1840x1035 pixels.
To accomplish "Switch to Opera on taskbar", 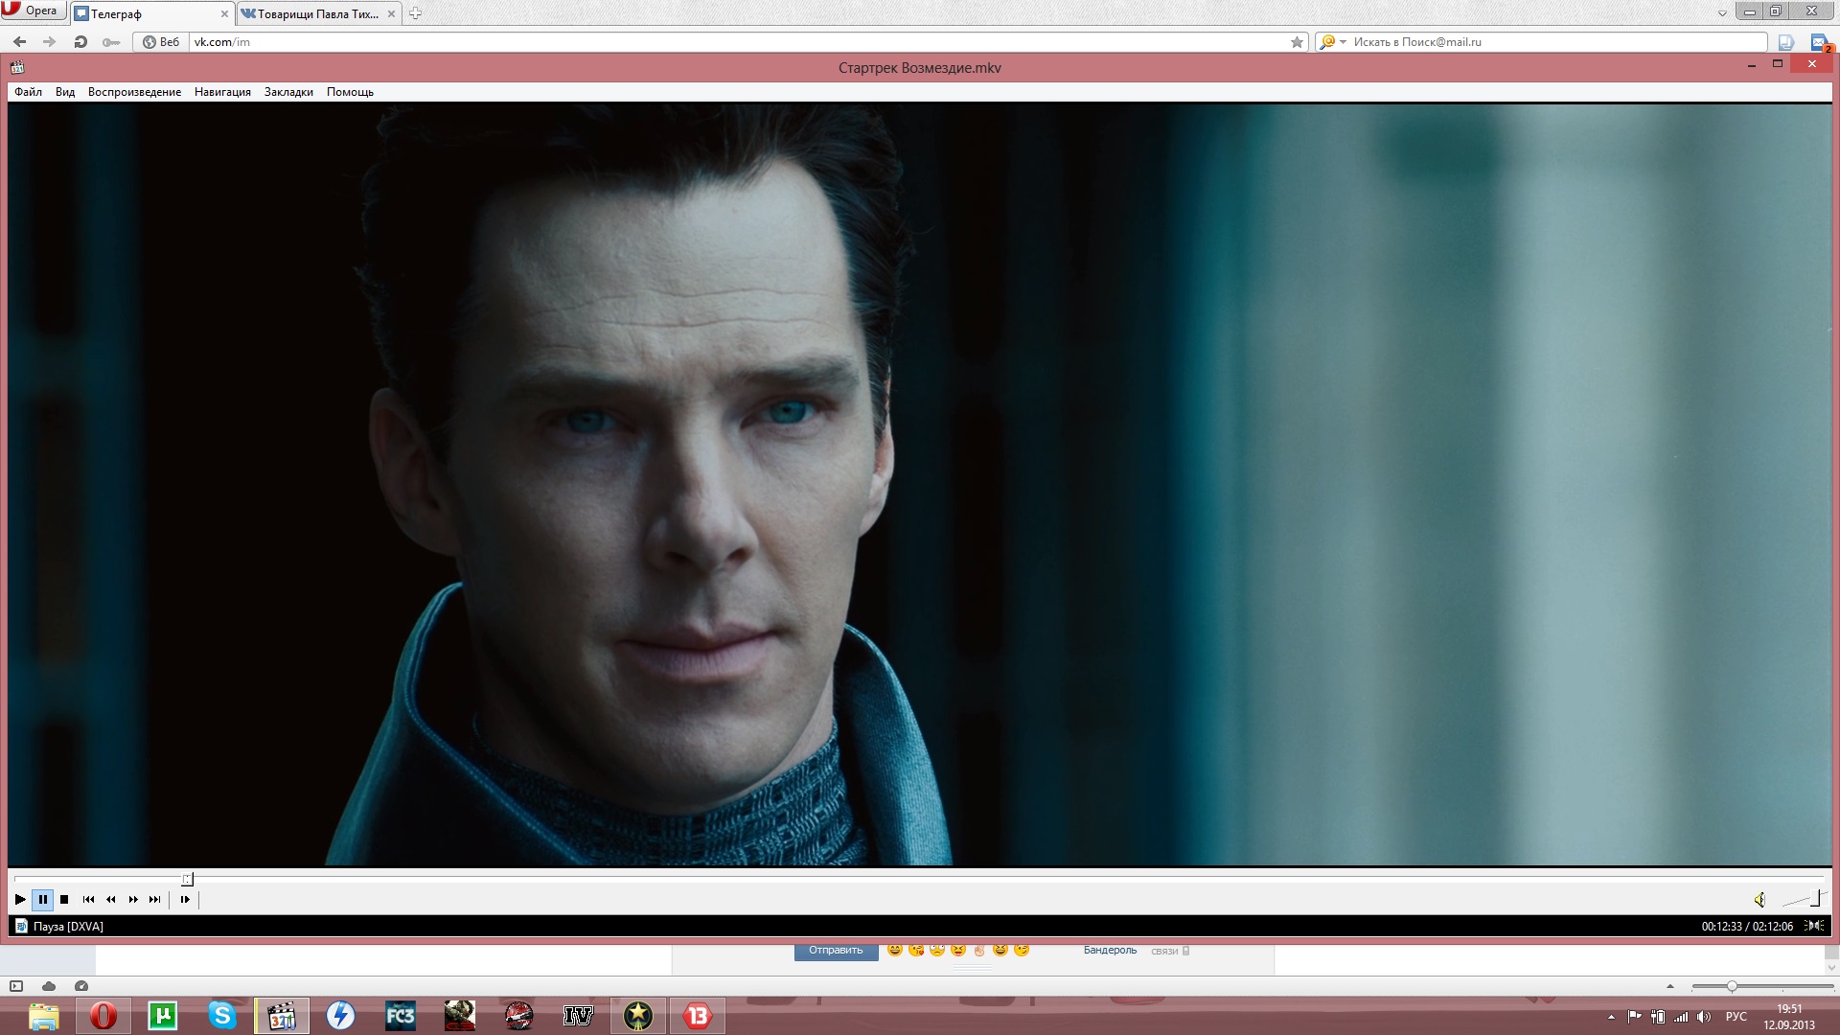I will click(103, 1016).
